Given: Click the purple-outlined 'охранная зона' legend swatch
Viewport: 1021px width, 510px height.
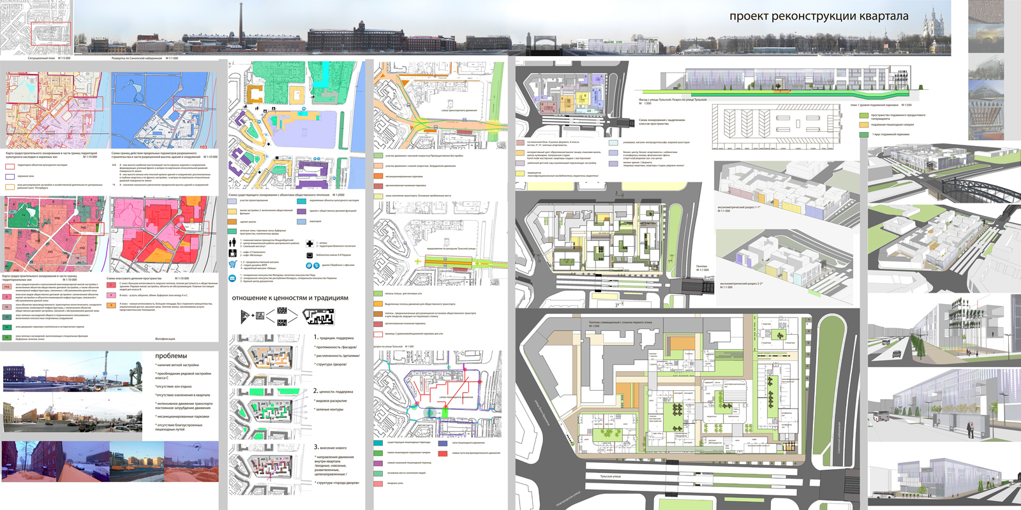Looking at the screenshot, I should (10, 177).
